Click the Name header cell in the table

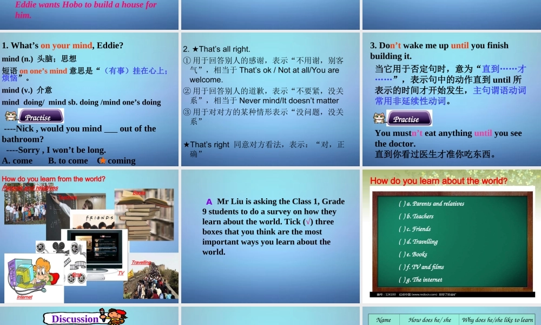(384, 320)
